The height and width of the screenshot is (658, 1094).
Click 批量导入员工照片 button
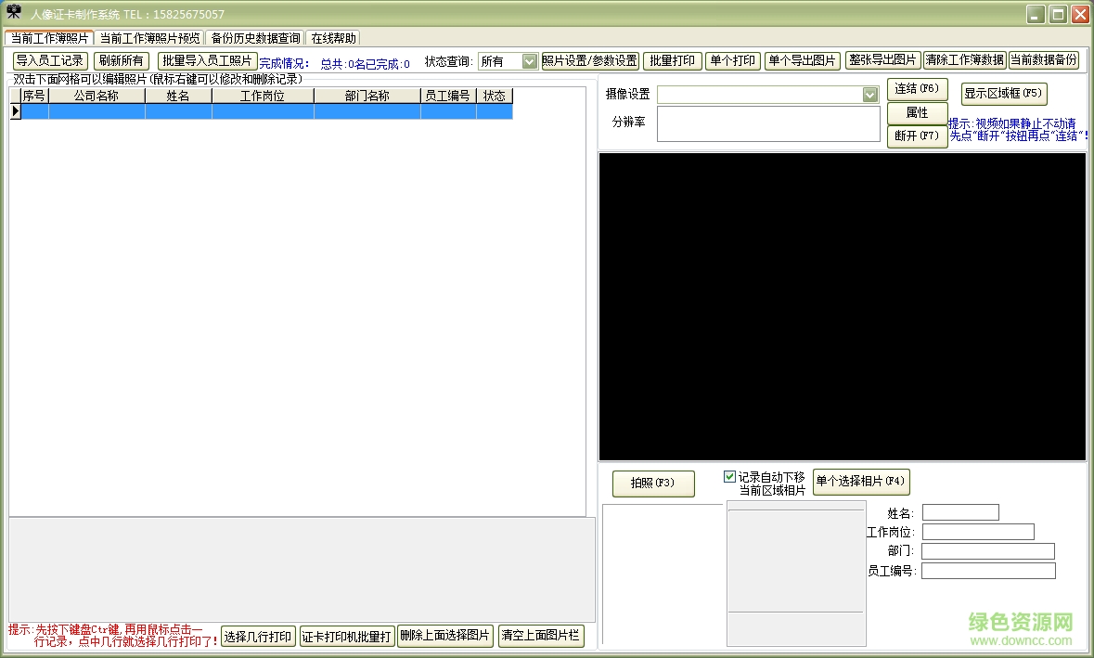click(x=207, y=61)
